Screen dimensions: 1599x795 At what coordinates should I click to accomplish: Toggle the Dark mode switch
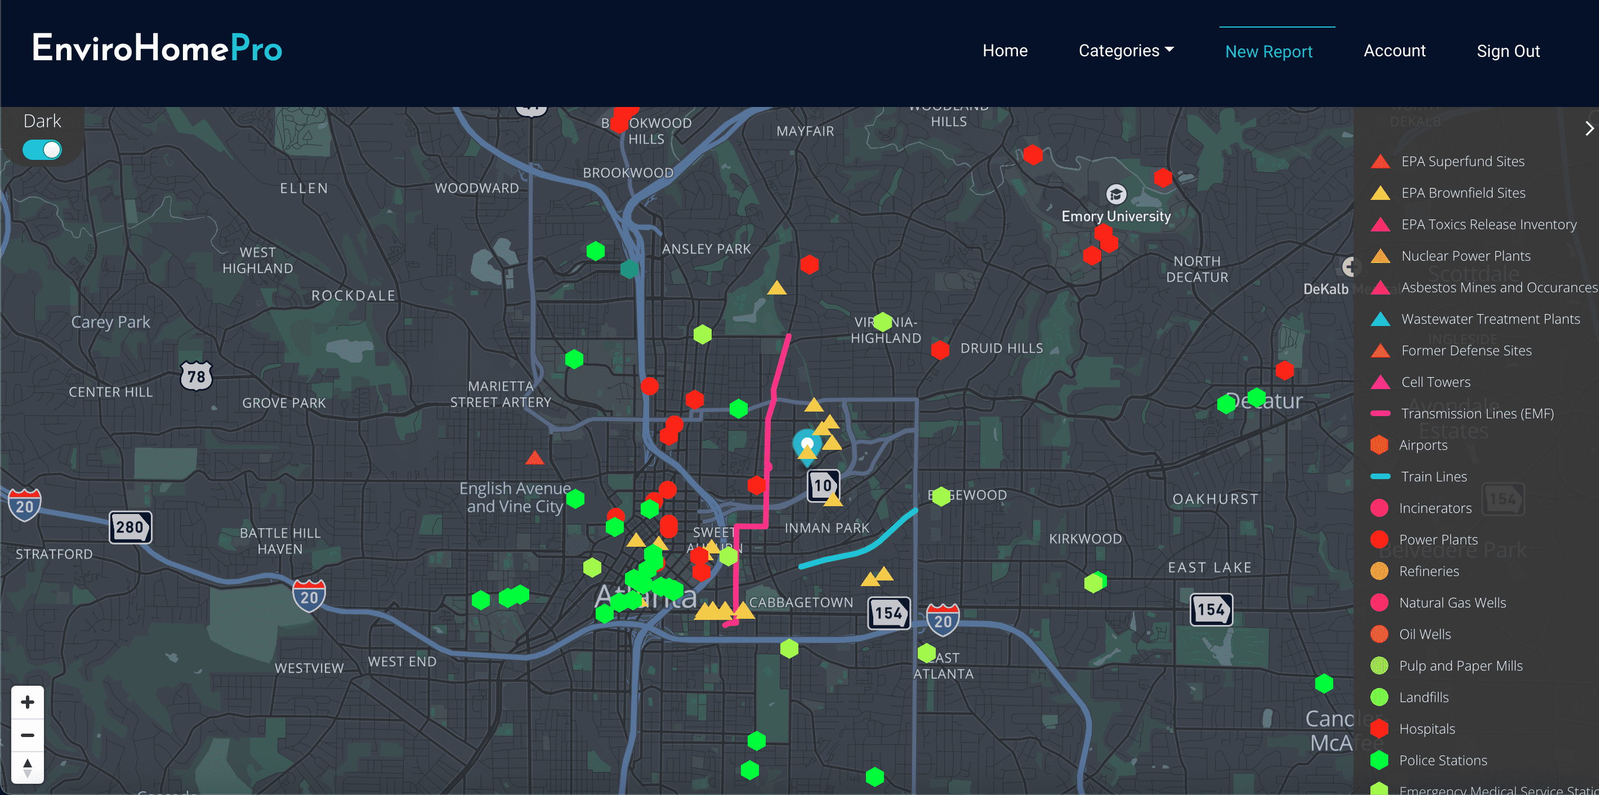pyautogui.click(x=42, y=150)
